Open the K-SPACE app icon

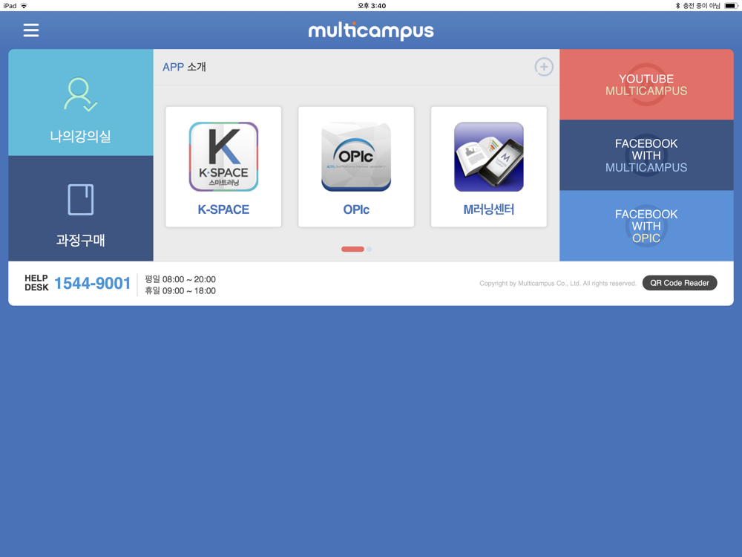tap(223, 157)
